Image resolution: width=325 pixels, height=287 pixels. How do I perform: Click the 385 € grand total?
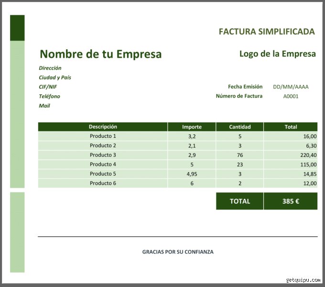pos(291,201)
